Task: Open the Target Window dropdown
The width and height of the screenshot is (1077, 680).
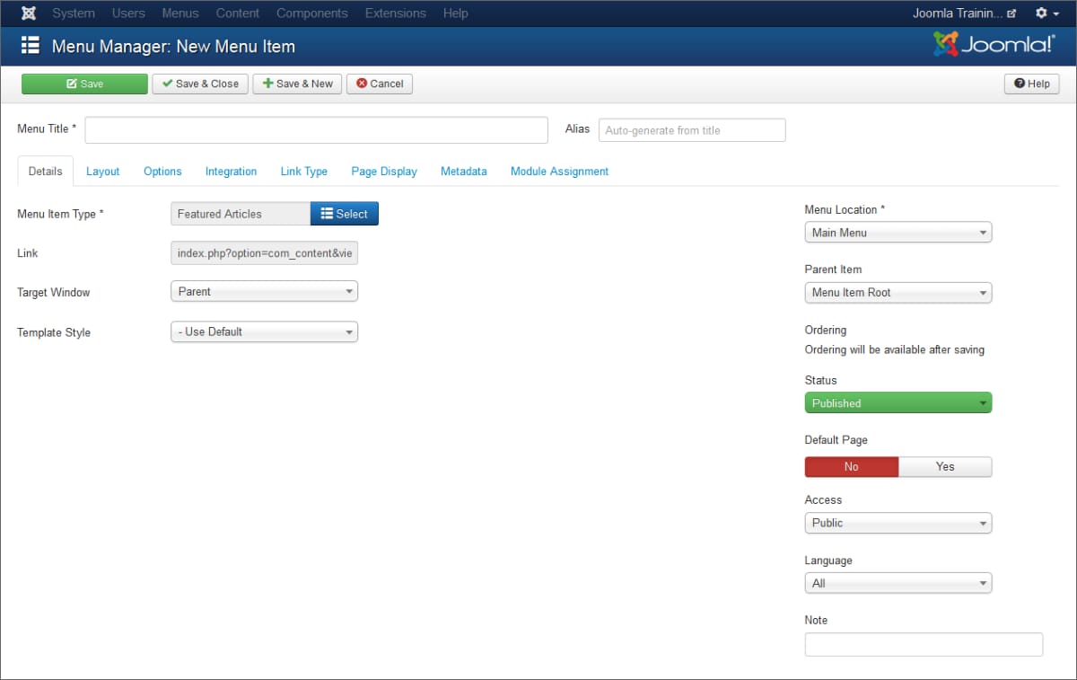Action: 264,291
